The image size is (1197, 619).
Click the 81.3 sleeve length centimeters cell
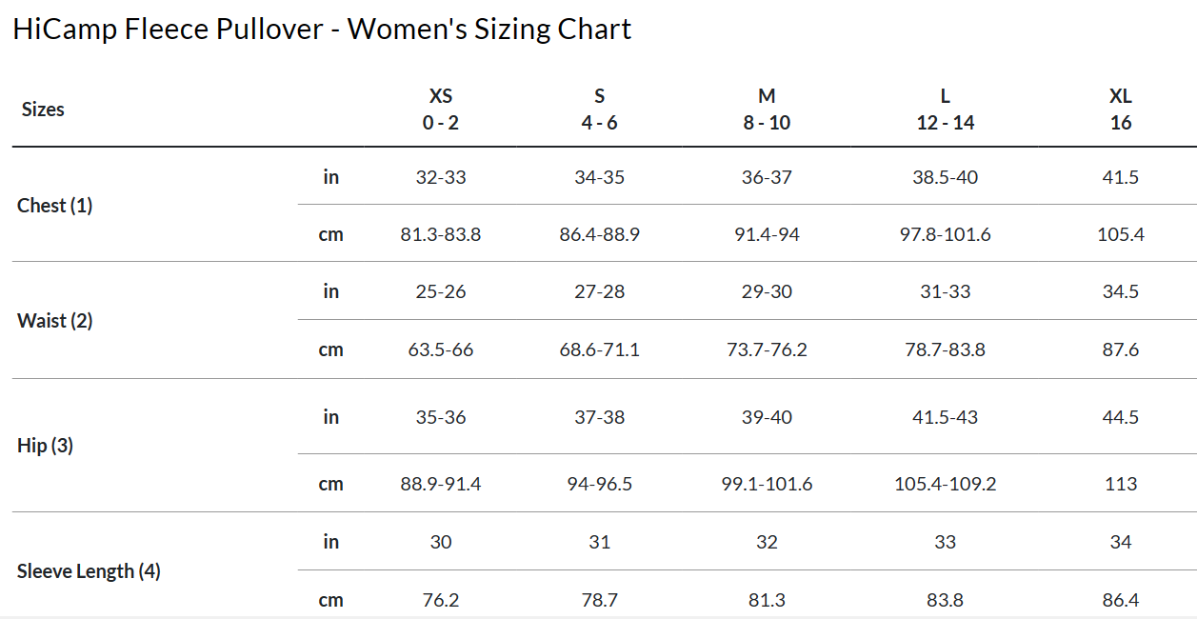[767, 600]
